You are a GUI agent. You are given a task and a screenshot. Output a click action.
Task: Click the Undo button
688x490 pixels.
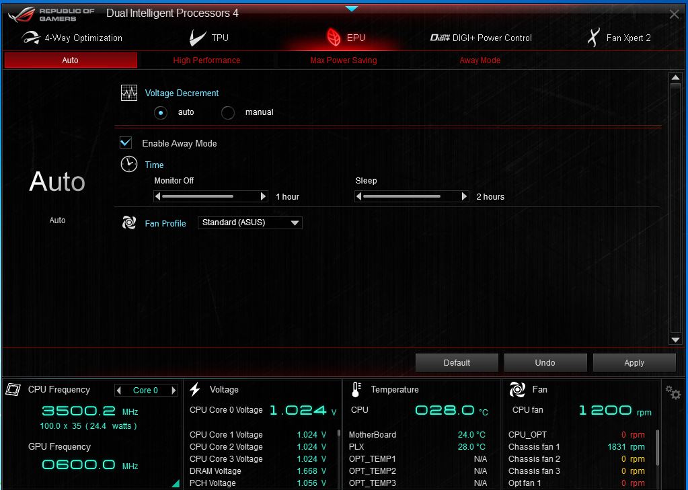[x=545, y=363]
